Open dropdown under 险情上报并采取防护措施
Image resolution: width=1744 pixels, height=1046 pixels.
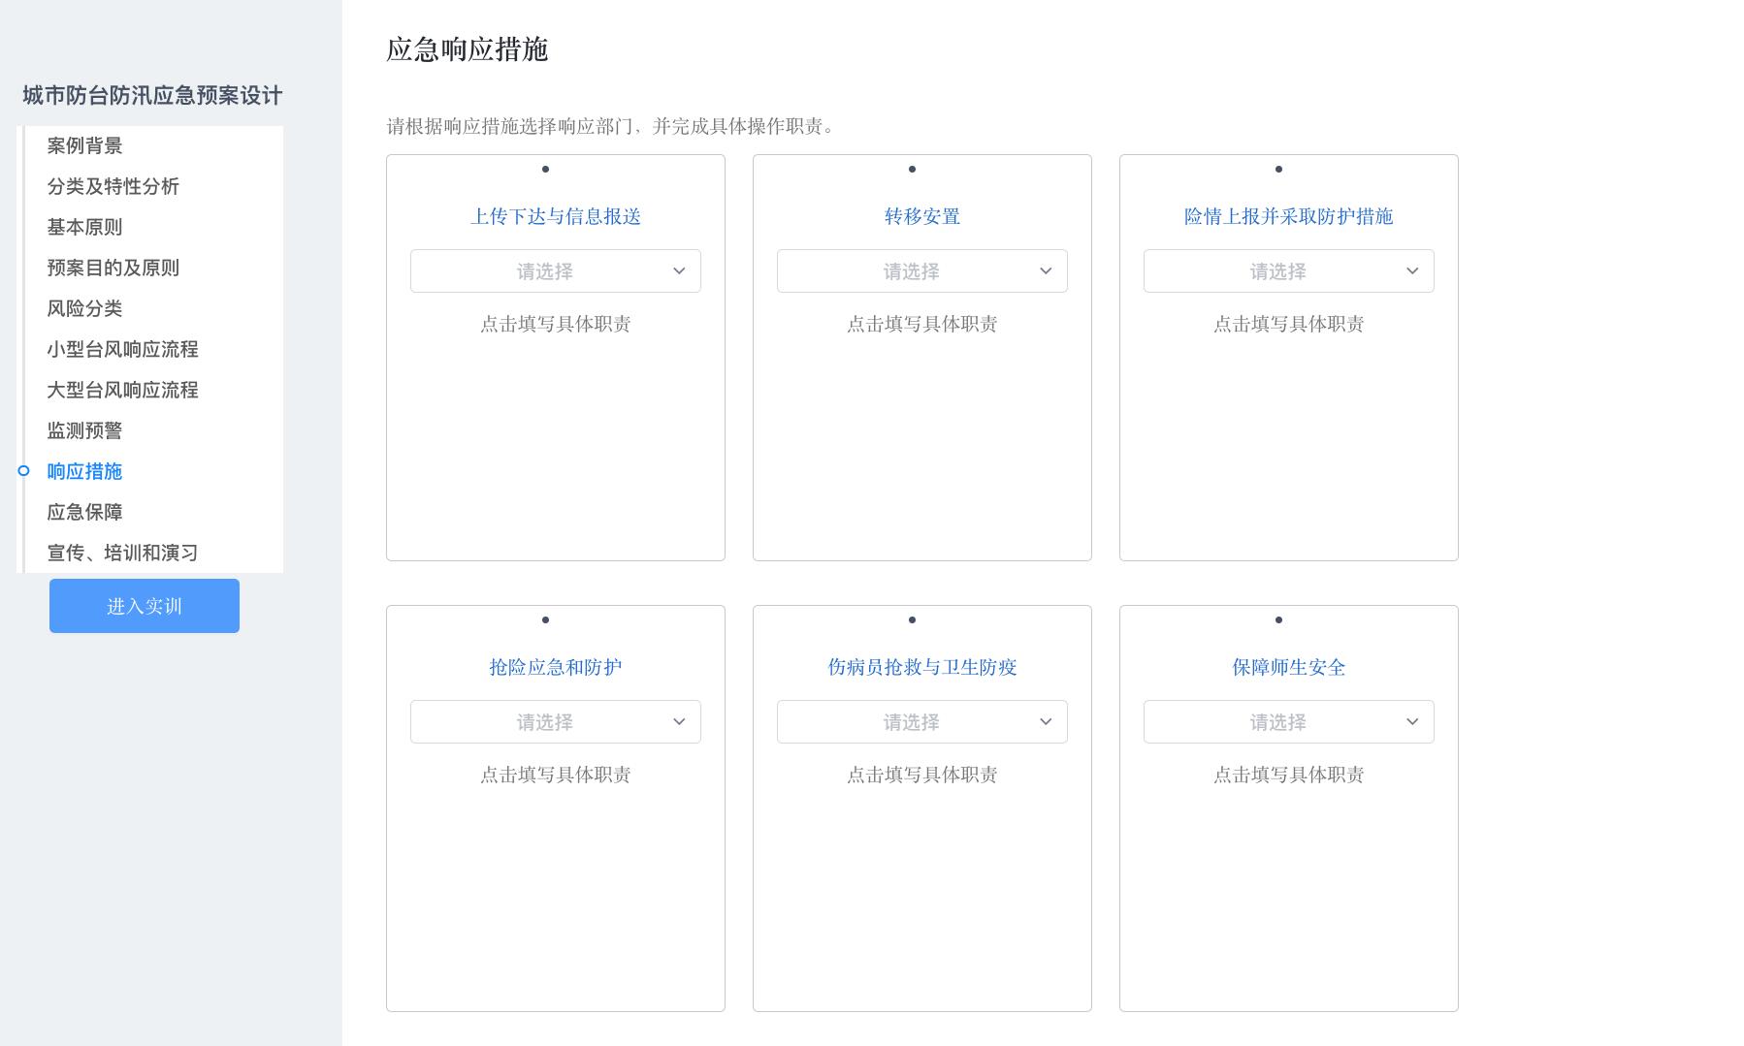pyautogui.click(x=1288, y=271)
